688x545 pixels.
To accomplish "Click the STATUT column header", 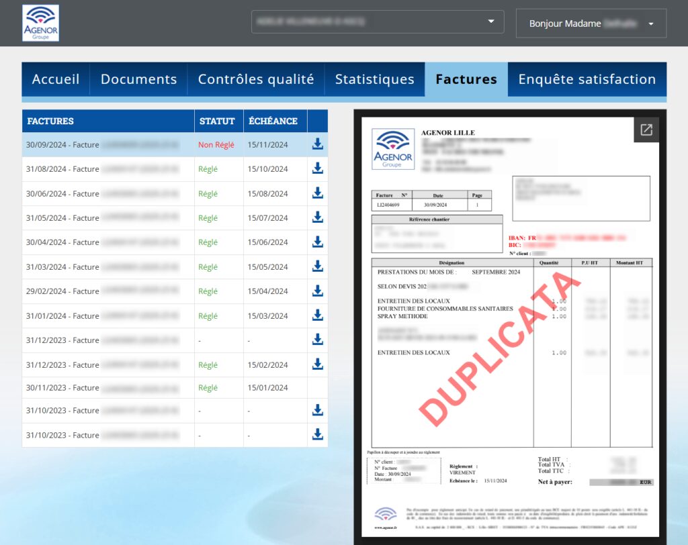I will (x=218, y=121).
